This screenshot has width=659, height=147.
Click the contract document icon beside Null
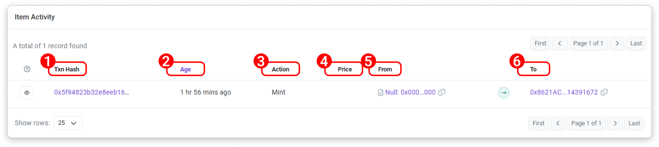381,93
